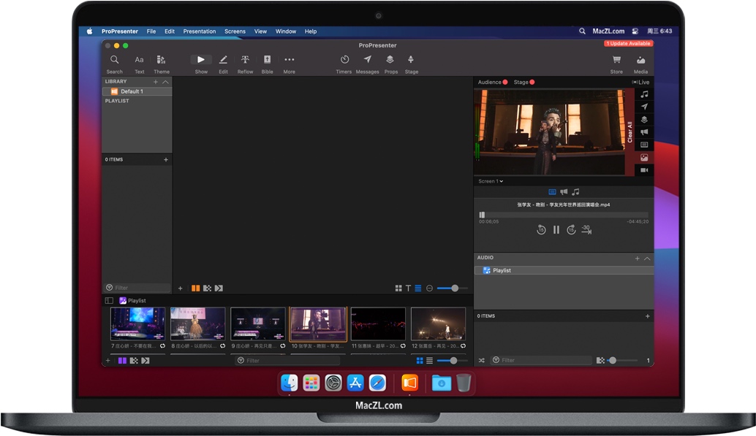Image resolution: width=756 pixels, height=436 pixels.
Task: Clear the slide layer
Action: [644, 145]
